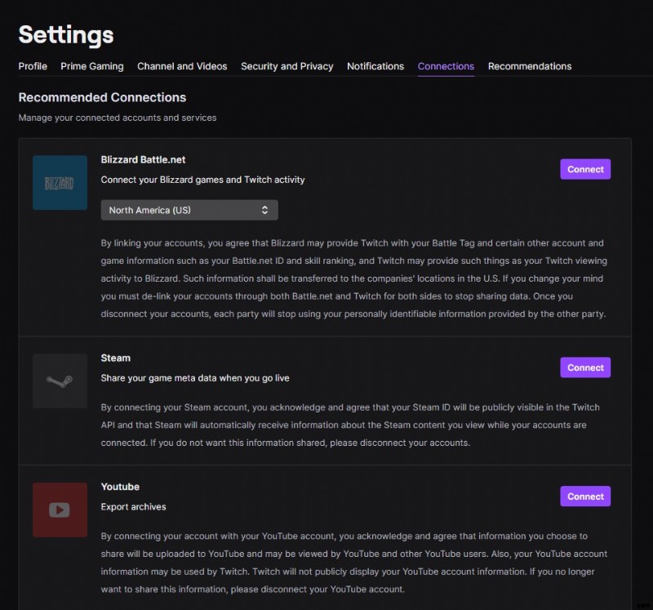Open the Prime Gaming tab
Image resolution: width=653 pixels, height=610 pixels.
pos(92,66)
